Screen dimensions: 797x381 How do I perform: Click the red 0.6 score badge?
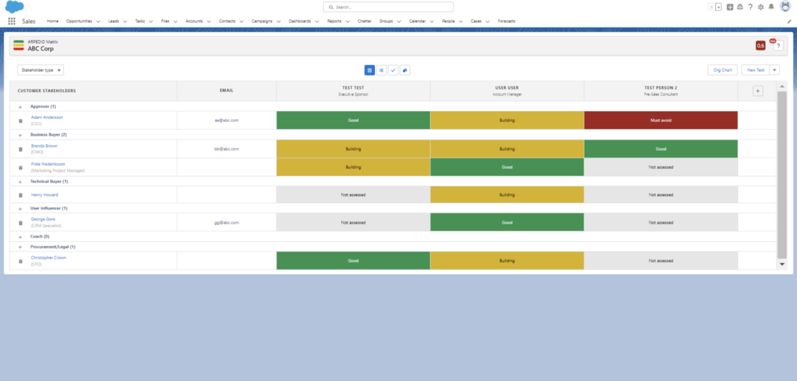tap(761, 45)
